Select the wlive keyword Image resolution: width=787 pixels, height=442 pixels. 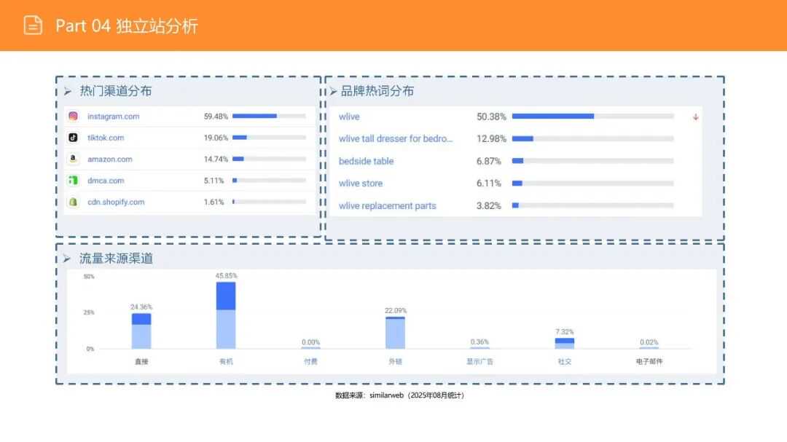coord(349,117)
